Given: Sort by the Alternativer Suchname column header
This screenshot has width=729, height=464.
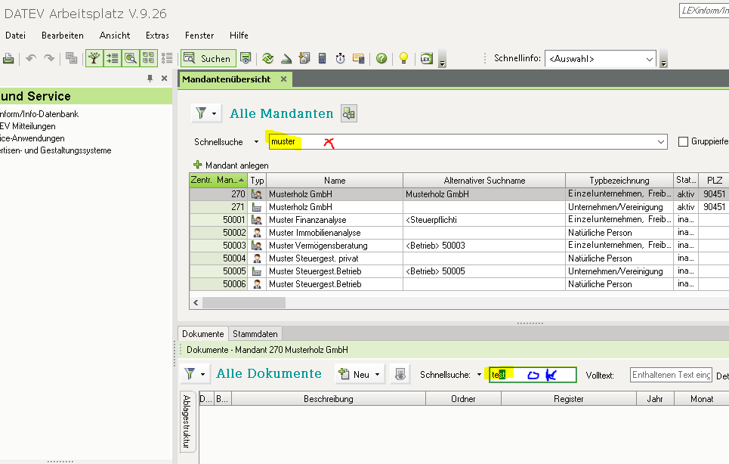Looking at the screenshot, I should pos(484,181).
